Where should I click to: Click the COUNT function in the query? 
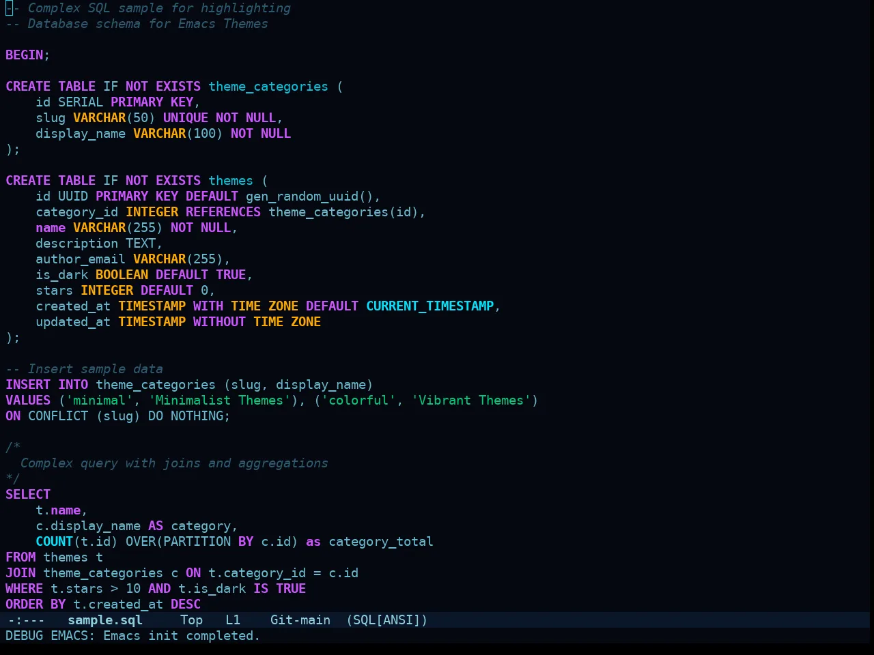[x=55, y=542]
